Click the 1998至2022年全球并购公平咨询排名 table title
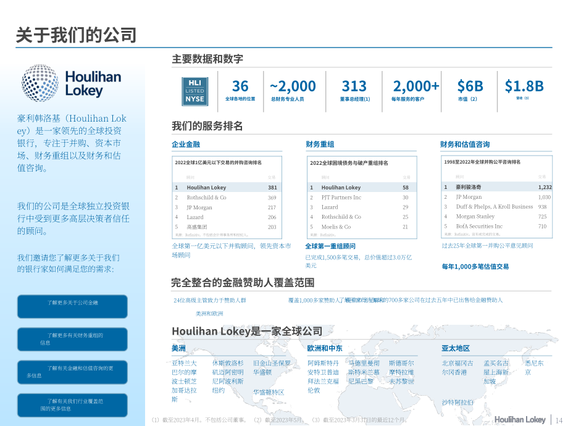The image size is (568, 426). click(x=482, y=162)
